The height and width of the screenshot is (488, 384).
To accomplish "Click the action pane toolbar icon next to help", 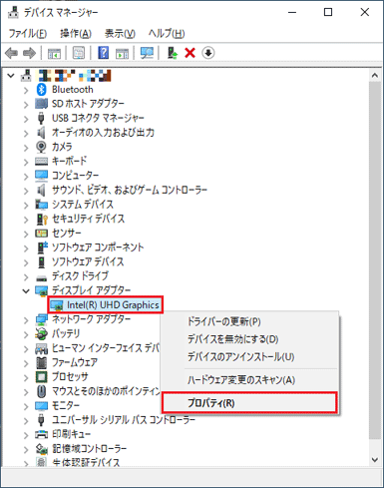I will 122,53.
